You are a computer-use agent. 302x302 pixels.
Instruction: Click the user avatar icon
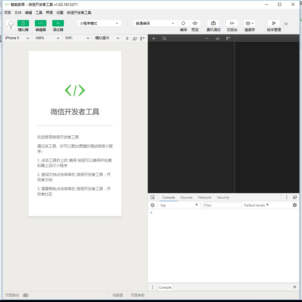click(10, 24)
